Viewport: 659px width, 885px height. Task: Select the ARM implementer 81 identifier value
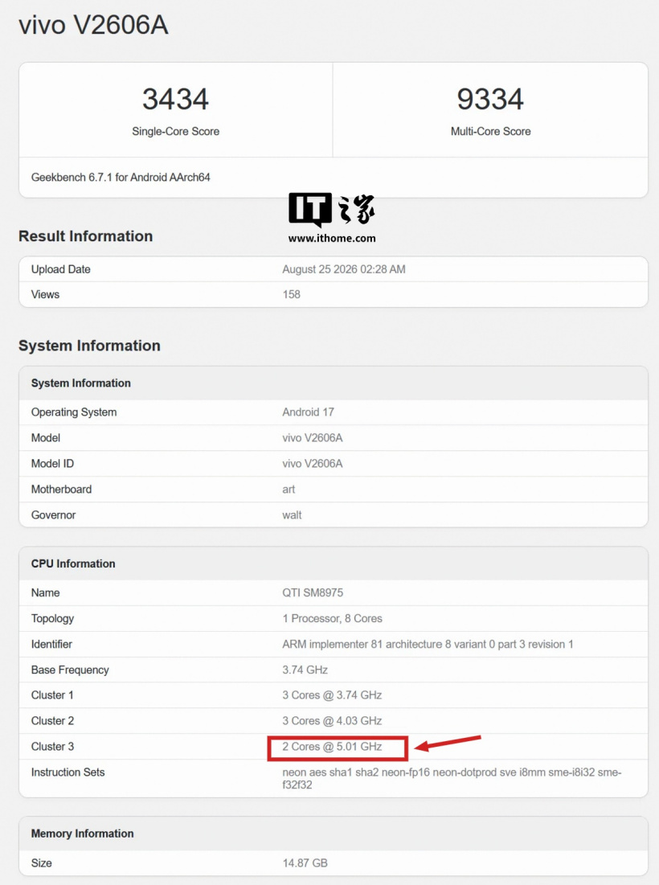tap(428, 644)
